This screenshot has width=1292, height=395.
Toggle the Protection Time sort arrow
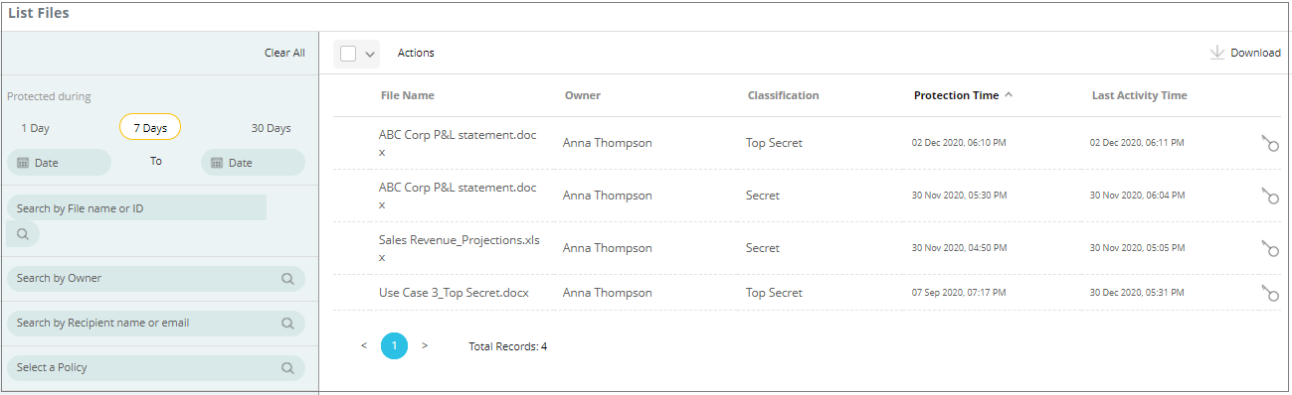pyautogui.click(x=1009, y=95)
